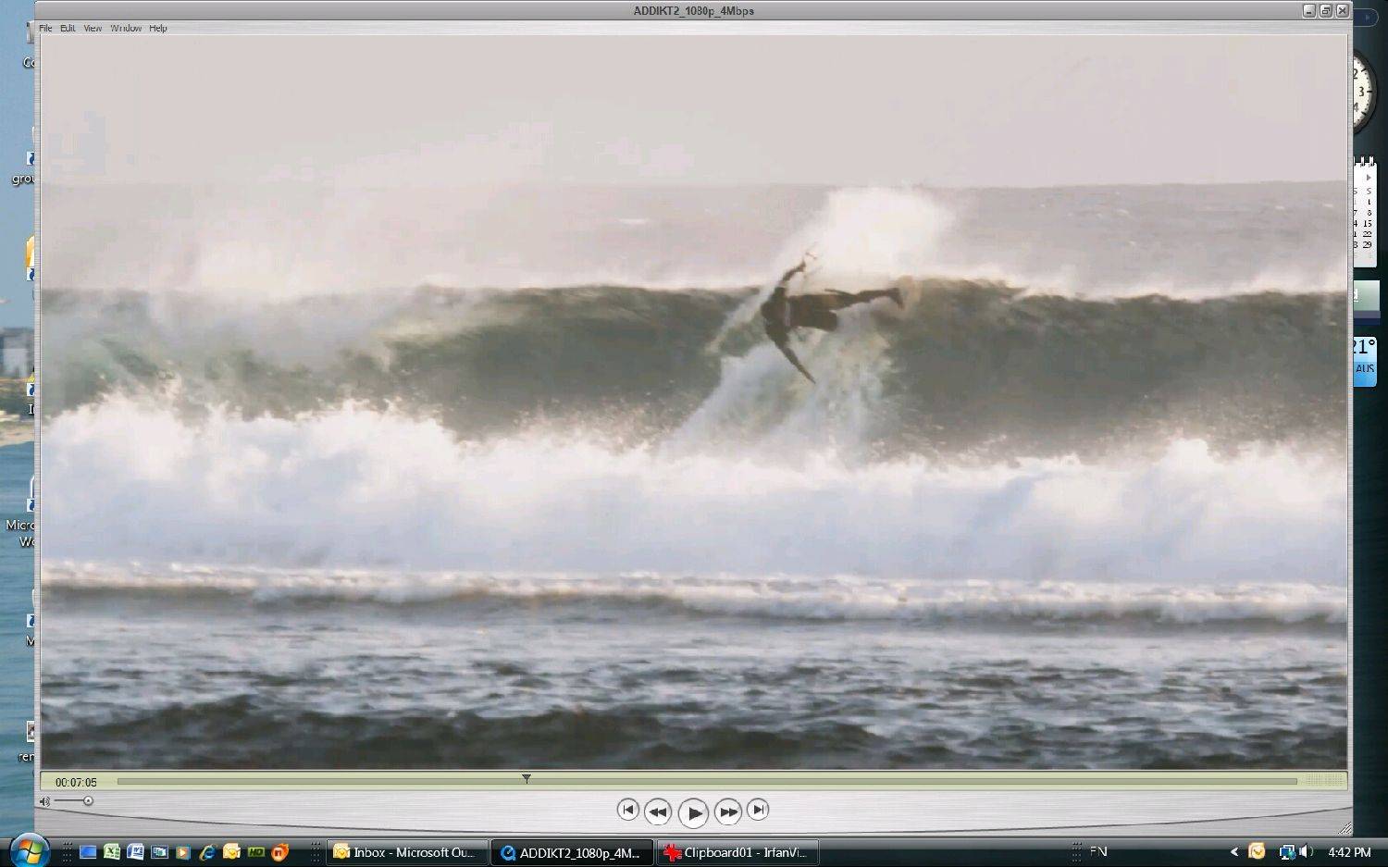Launch Internet Explorer from Quick Launch
Image resolution: width=1388 pixels, height=867 pixels.
(x=207, y=852)
